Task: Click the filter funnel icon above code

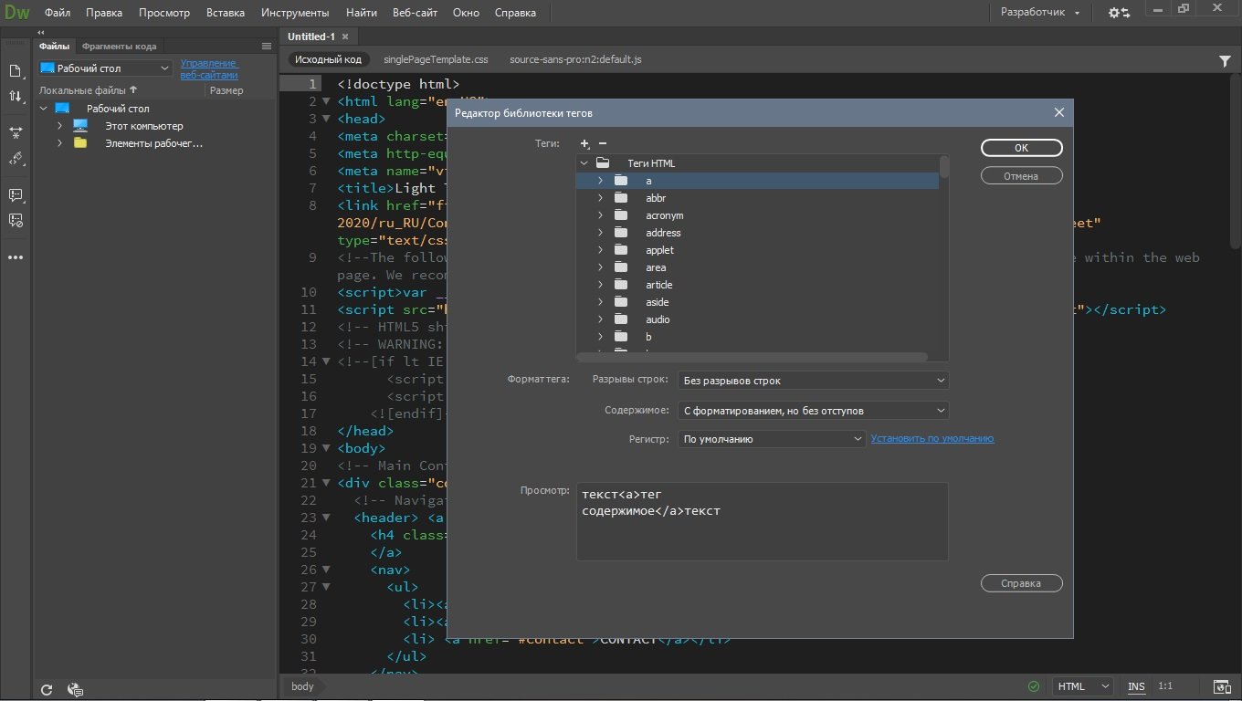Action: 1225,60
